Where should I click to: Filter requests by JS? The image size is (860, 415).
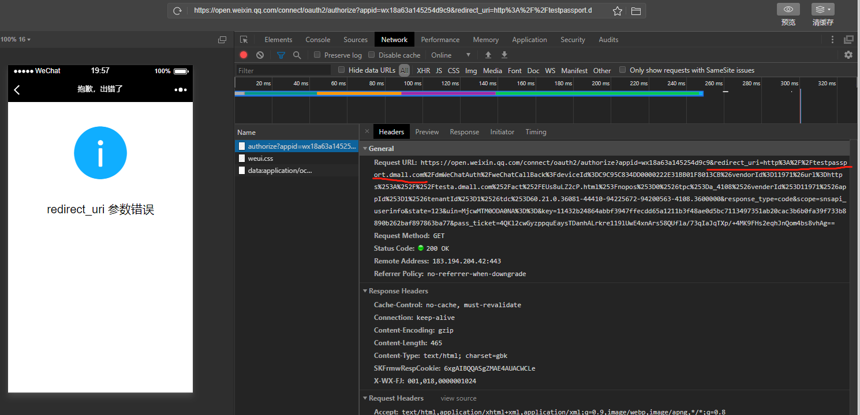[439, 70]
